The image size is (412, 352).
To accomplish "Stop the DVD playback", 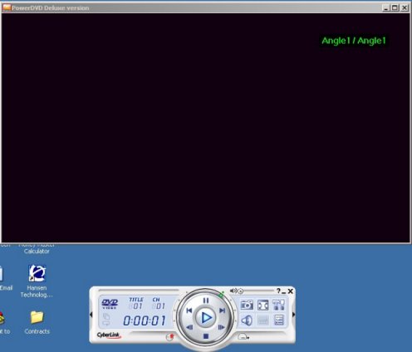I will tap(206, 336).
